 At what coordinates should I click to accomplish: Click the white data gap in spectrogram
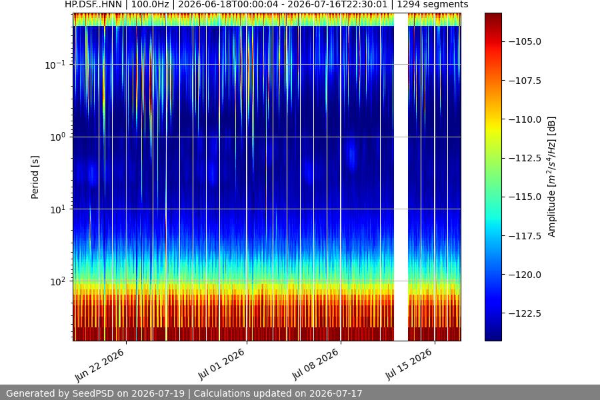[x=401, y=177]
